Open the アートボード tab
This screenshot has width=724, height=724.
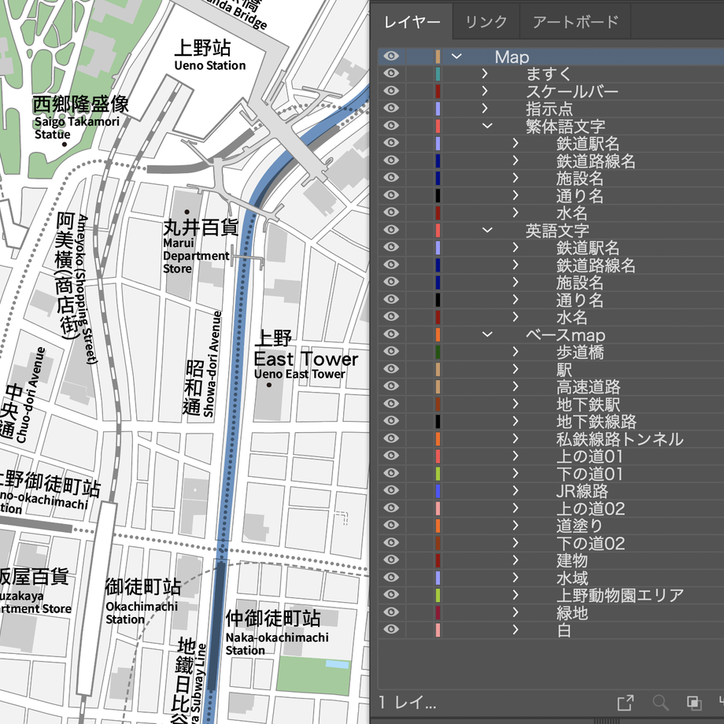tap(575, 22)
